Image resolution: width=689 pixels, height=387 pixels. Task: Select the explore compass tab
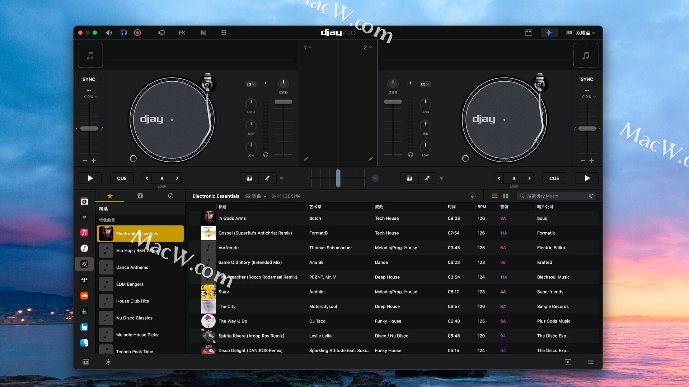171,196
